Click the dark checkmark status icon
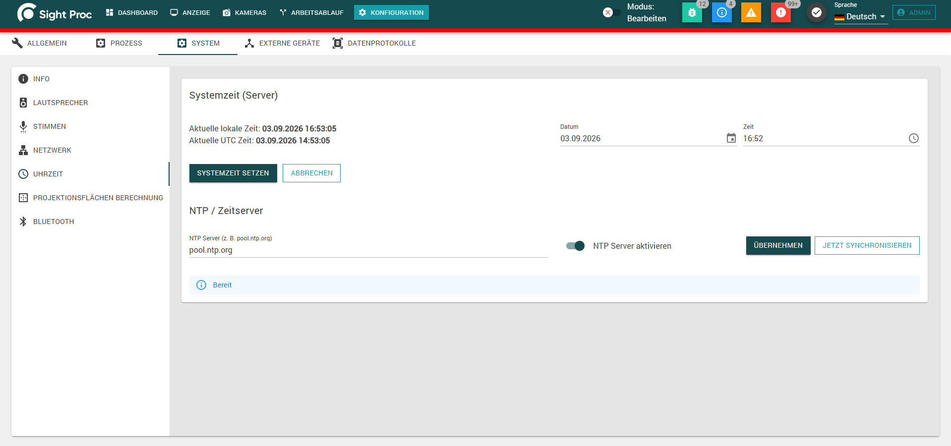Image resolution: width=951 pixels, height=446 pixels. (x=816, y=12)
